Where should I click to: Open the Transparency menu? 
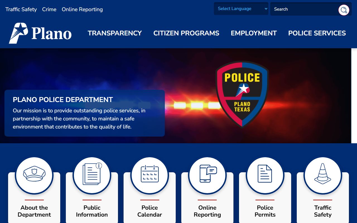pos(115,33)
